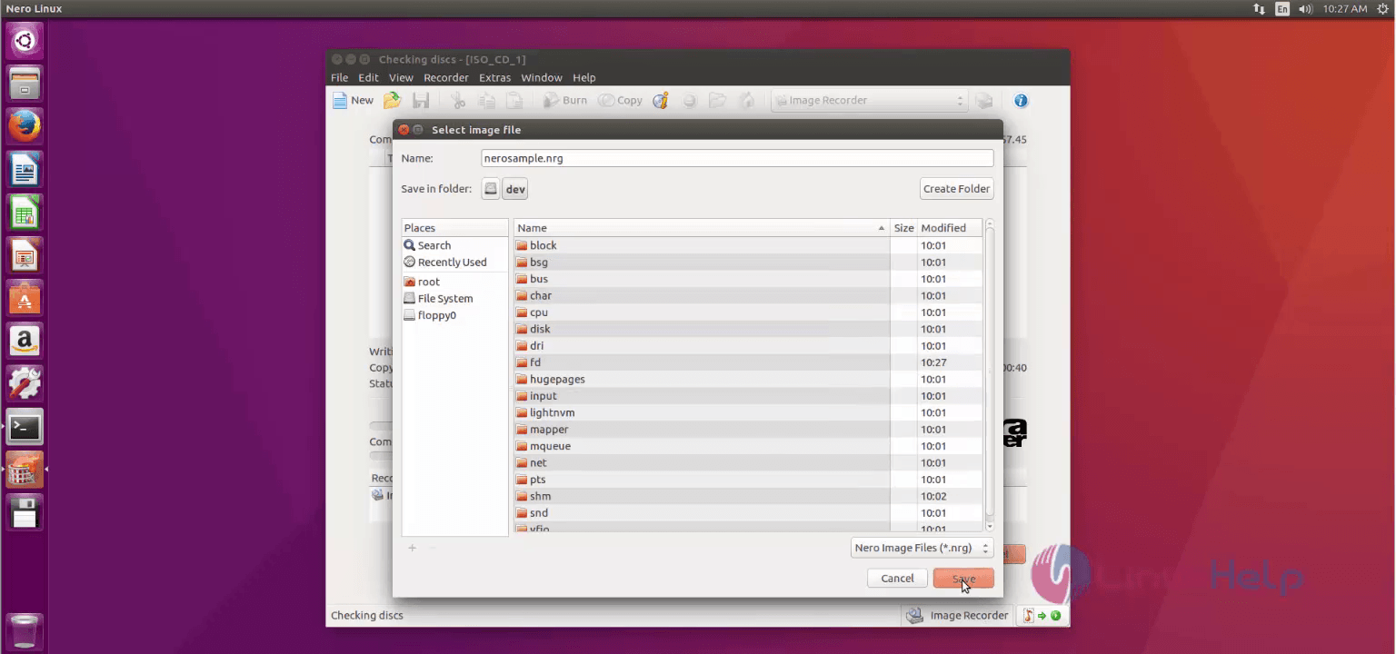Image resolution: width=1396 pixels, height=654 pixels.
Task: Select the dri folder
Action: [x=748, y=346]
